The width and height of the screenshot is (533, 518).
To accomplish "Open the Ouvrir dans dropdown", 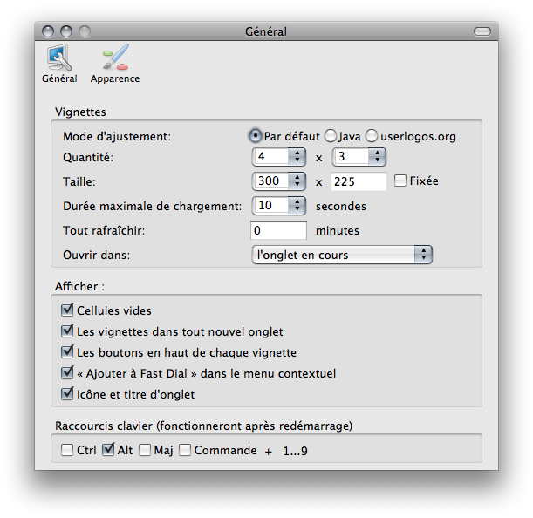I will [342, 255].
